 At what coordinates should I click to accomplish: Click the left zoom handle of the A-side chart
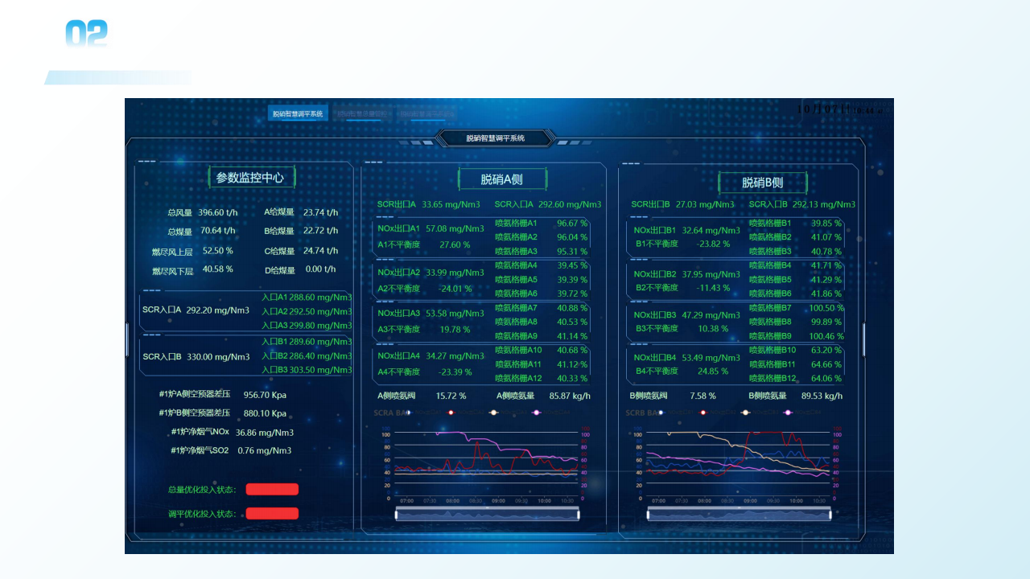397,515
